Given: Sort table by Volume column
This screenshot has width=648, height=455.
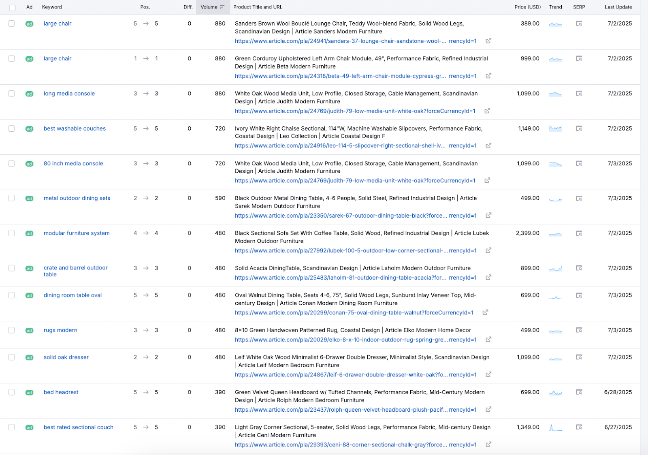Looking at the screenshot, I should pyautogui.click(x=213, y=7).
